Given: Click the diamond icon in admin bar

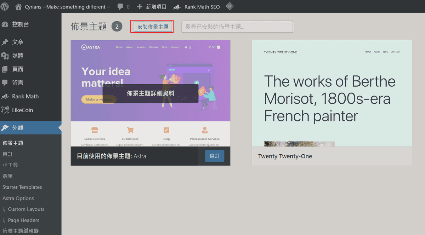Looking at the screenshot, I should 229,6.
